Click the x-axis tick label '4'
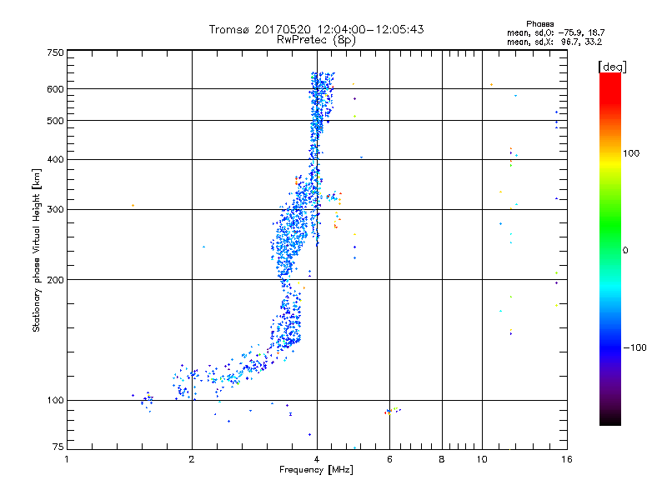 pyautogui.click(x=317, y=459)
